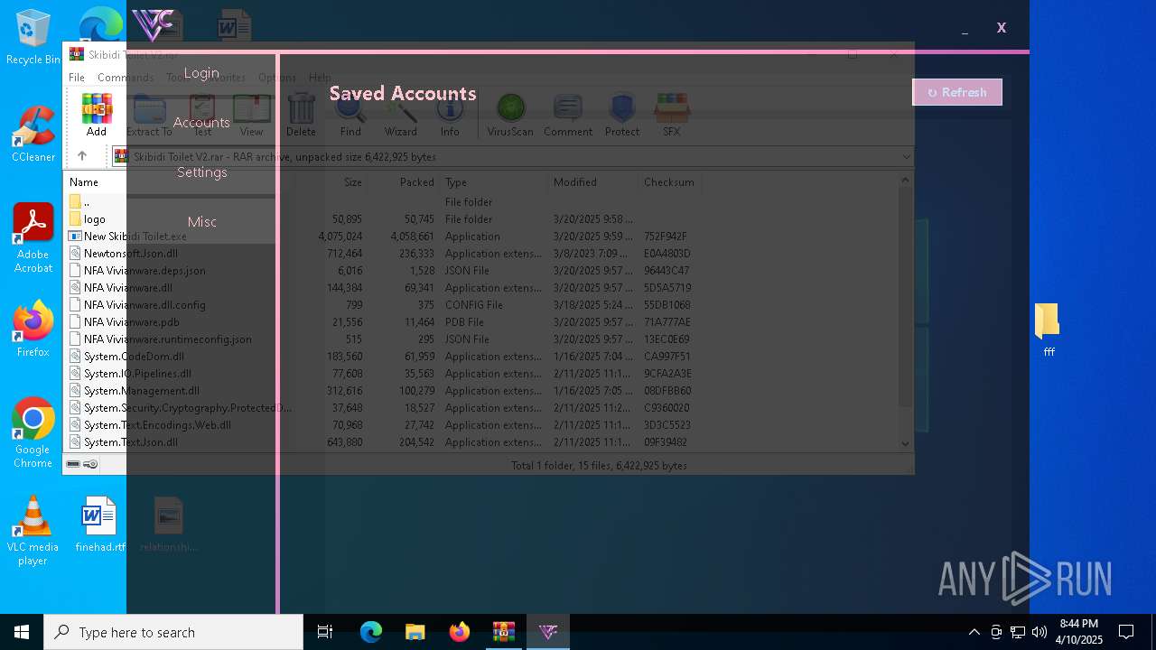
Task: Select System.Text.Json.dll entry
Action: [x=131, y=442]
